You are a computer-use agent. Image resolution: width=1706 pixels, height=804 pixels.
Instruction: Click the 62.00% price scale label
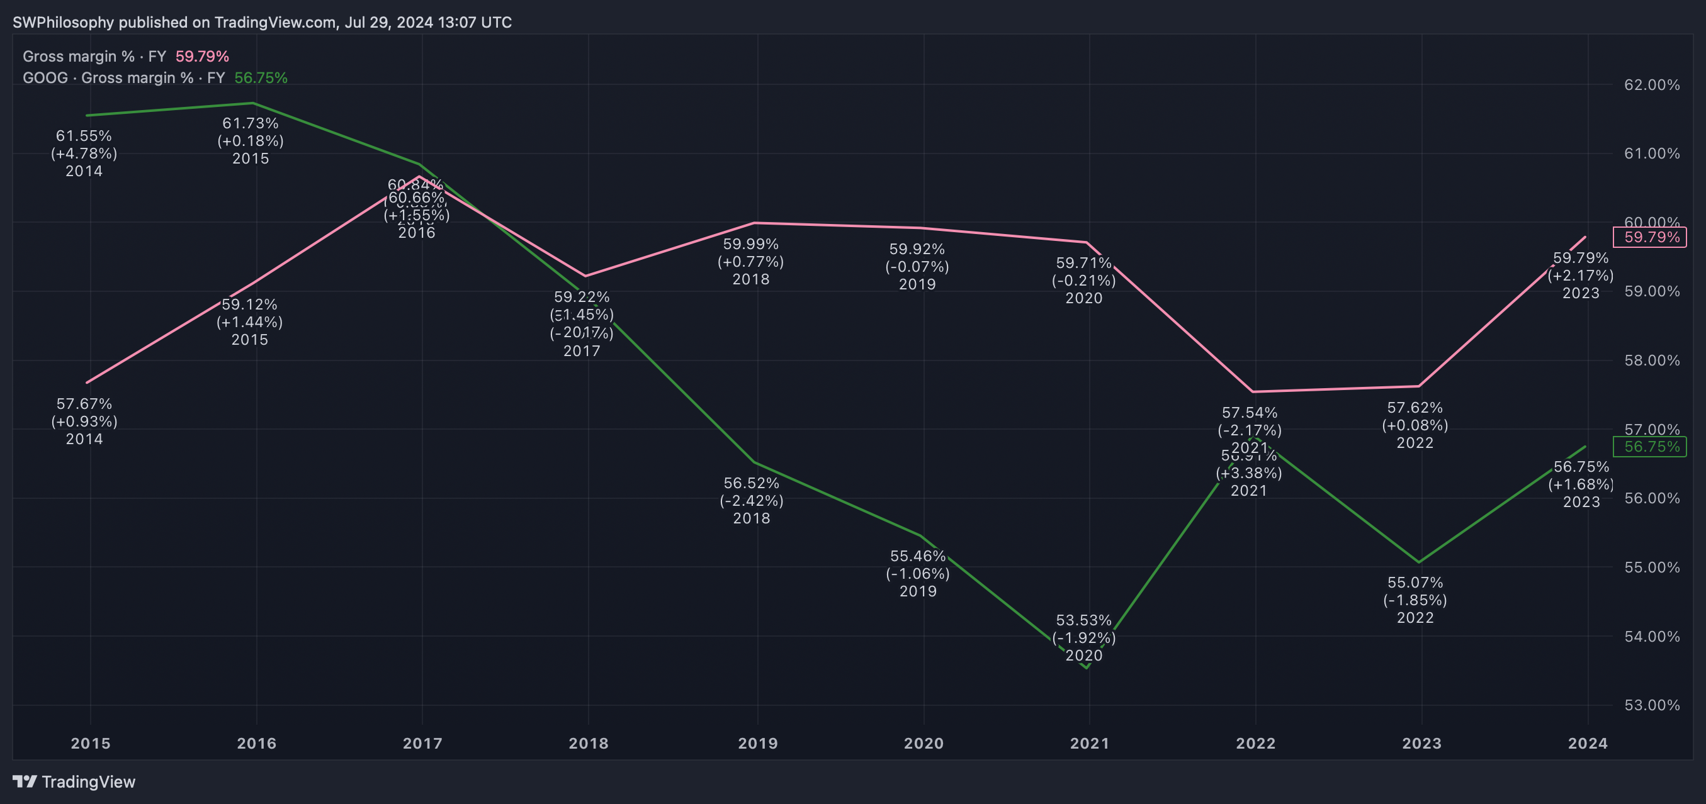pos(1652,85)
